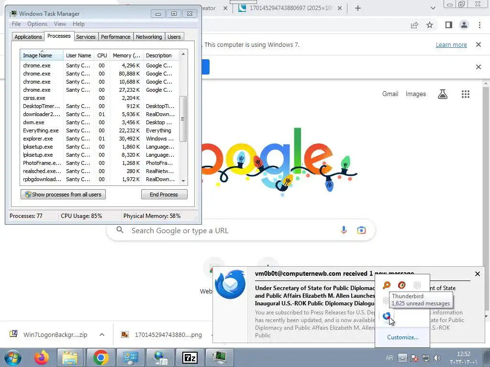The height and width of the screenshot is (367, 490).
Task: Click the Task Manager taskbar icon
Action: [x=220, y=357]
